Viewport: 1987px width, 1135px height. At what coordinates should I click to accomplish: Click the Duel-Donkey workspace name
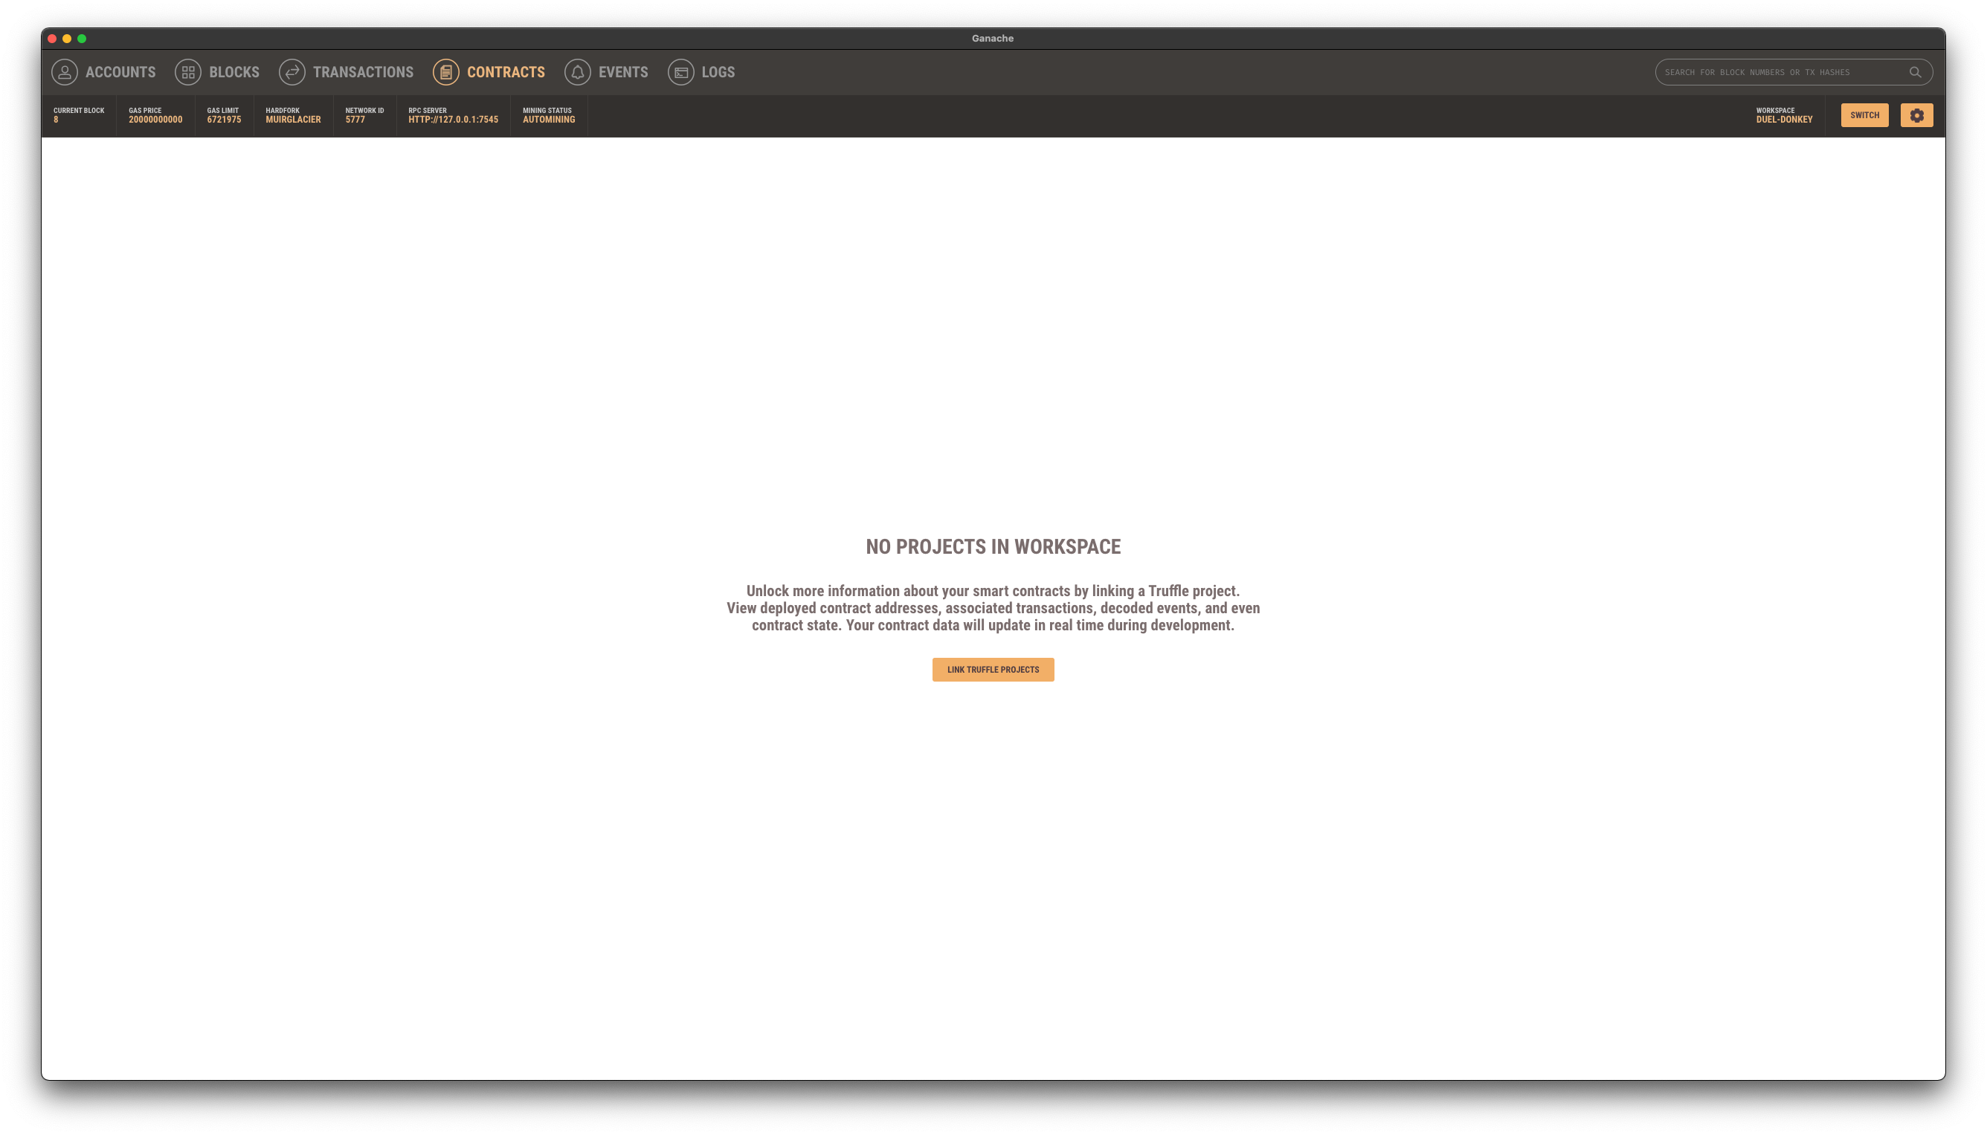1783,119
